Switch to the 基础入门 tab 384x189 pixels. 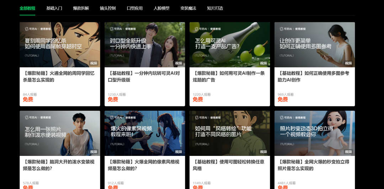click(x=54, y=8)
